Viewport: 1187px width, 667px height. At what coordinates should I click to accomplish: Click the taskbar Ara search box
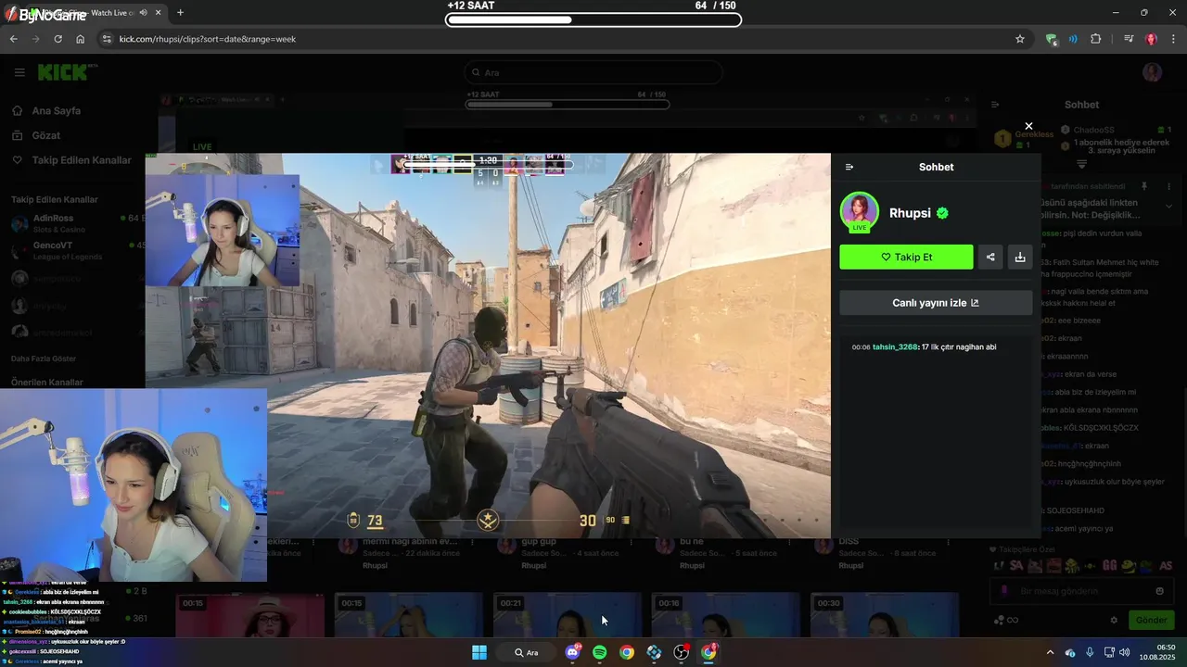528,652
